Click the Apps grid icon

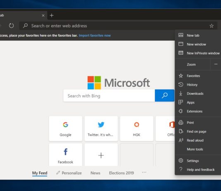tap(181, 102)
